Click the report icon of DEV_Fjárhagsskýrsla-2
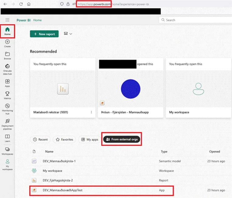This screenshot has height=198, width=232. point(34,180)
